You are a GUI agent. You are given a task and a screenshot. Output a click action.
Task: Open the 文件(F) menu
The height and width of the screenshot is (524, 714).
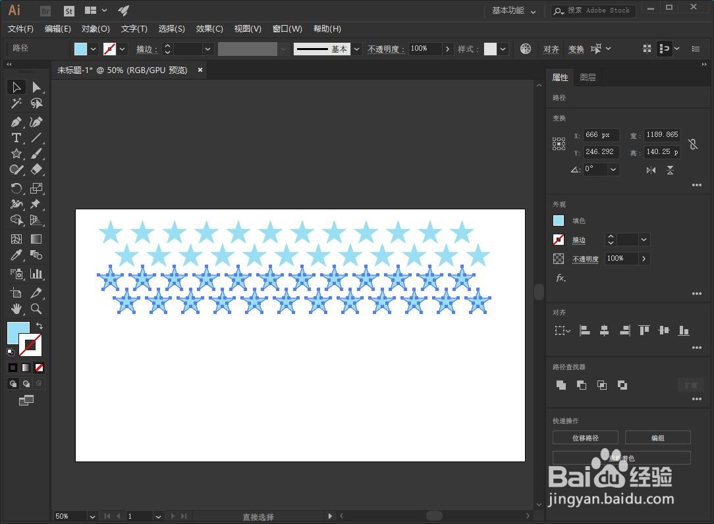click(x=20, y=29)
